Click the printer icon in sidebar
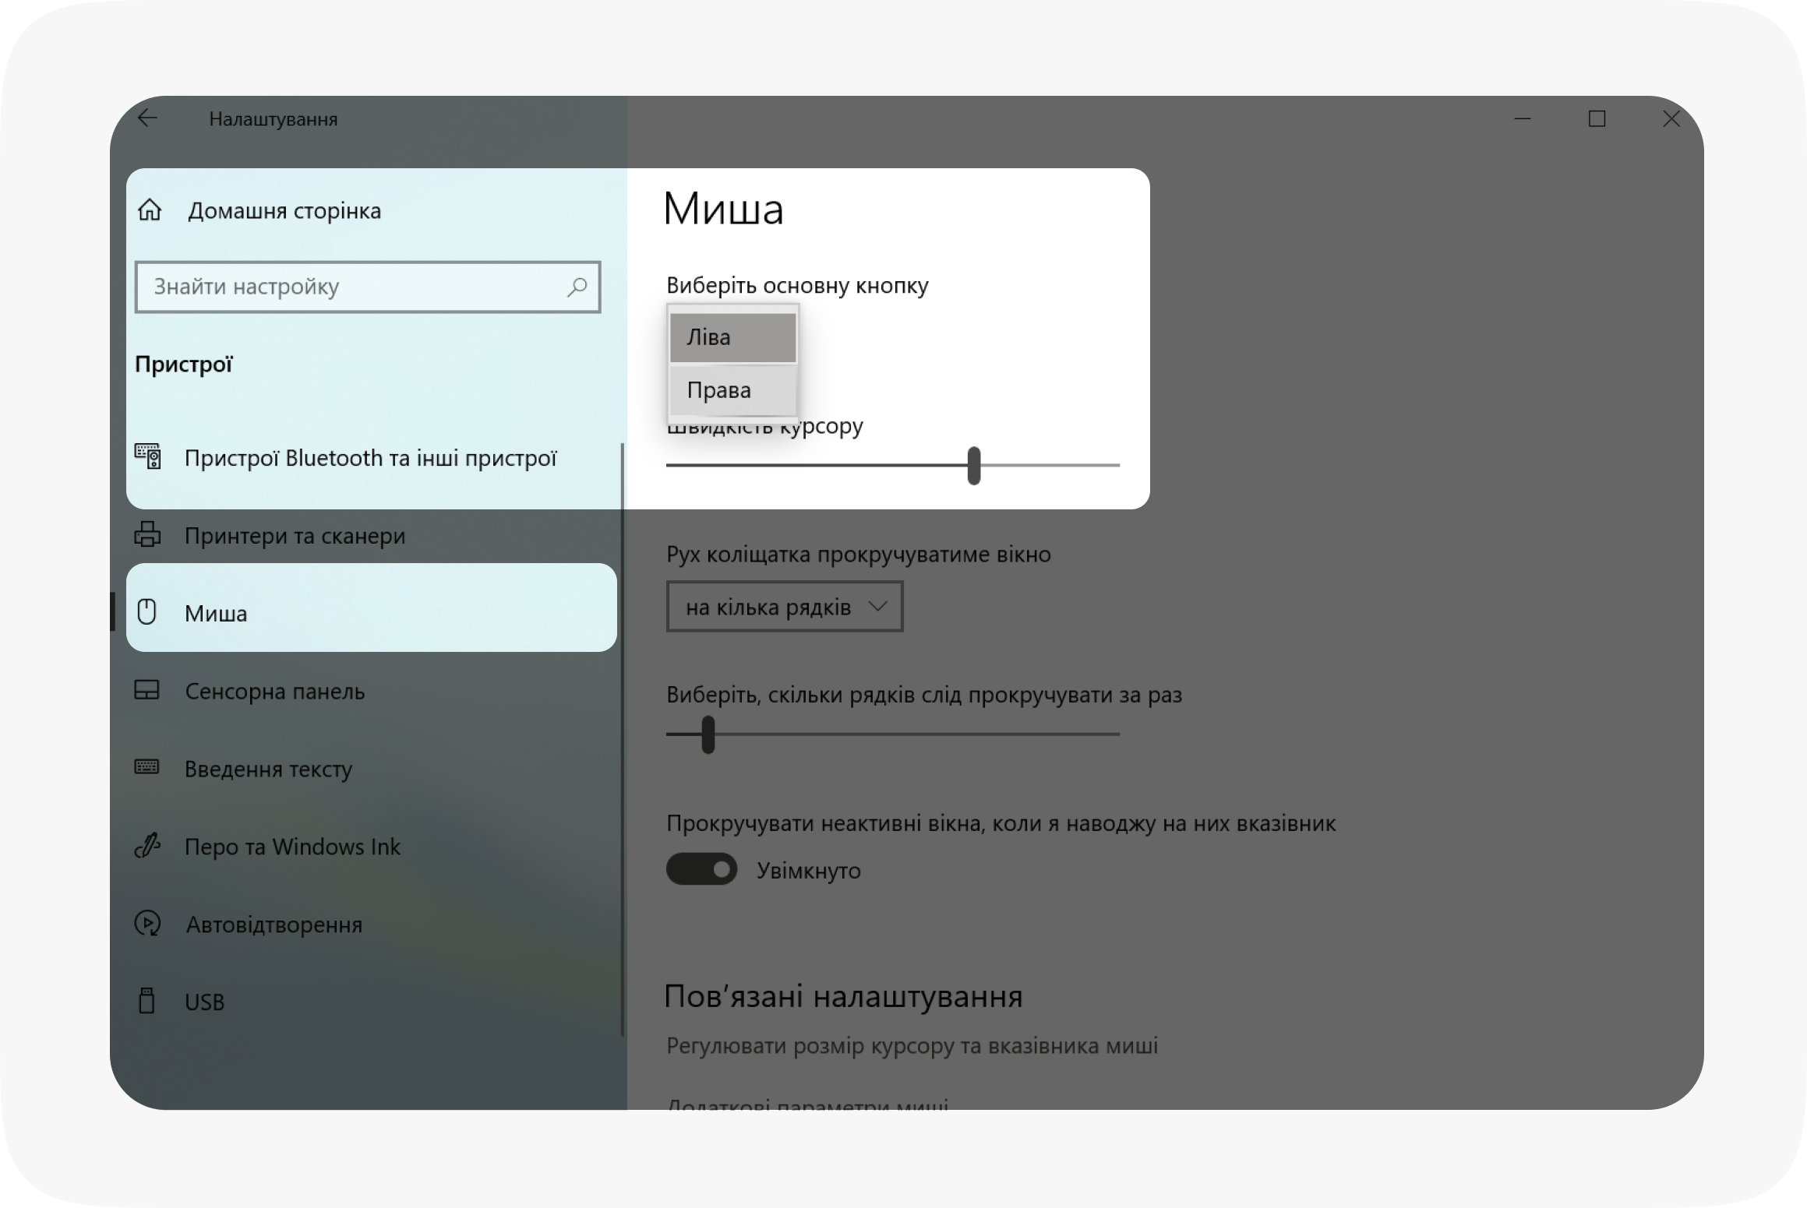This screenshot has width=1807, height=1208. [148, 535]
